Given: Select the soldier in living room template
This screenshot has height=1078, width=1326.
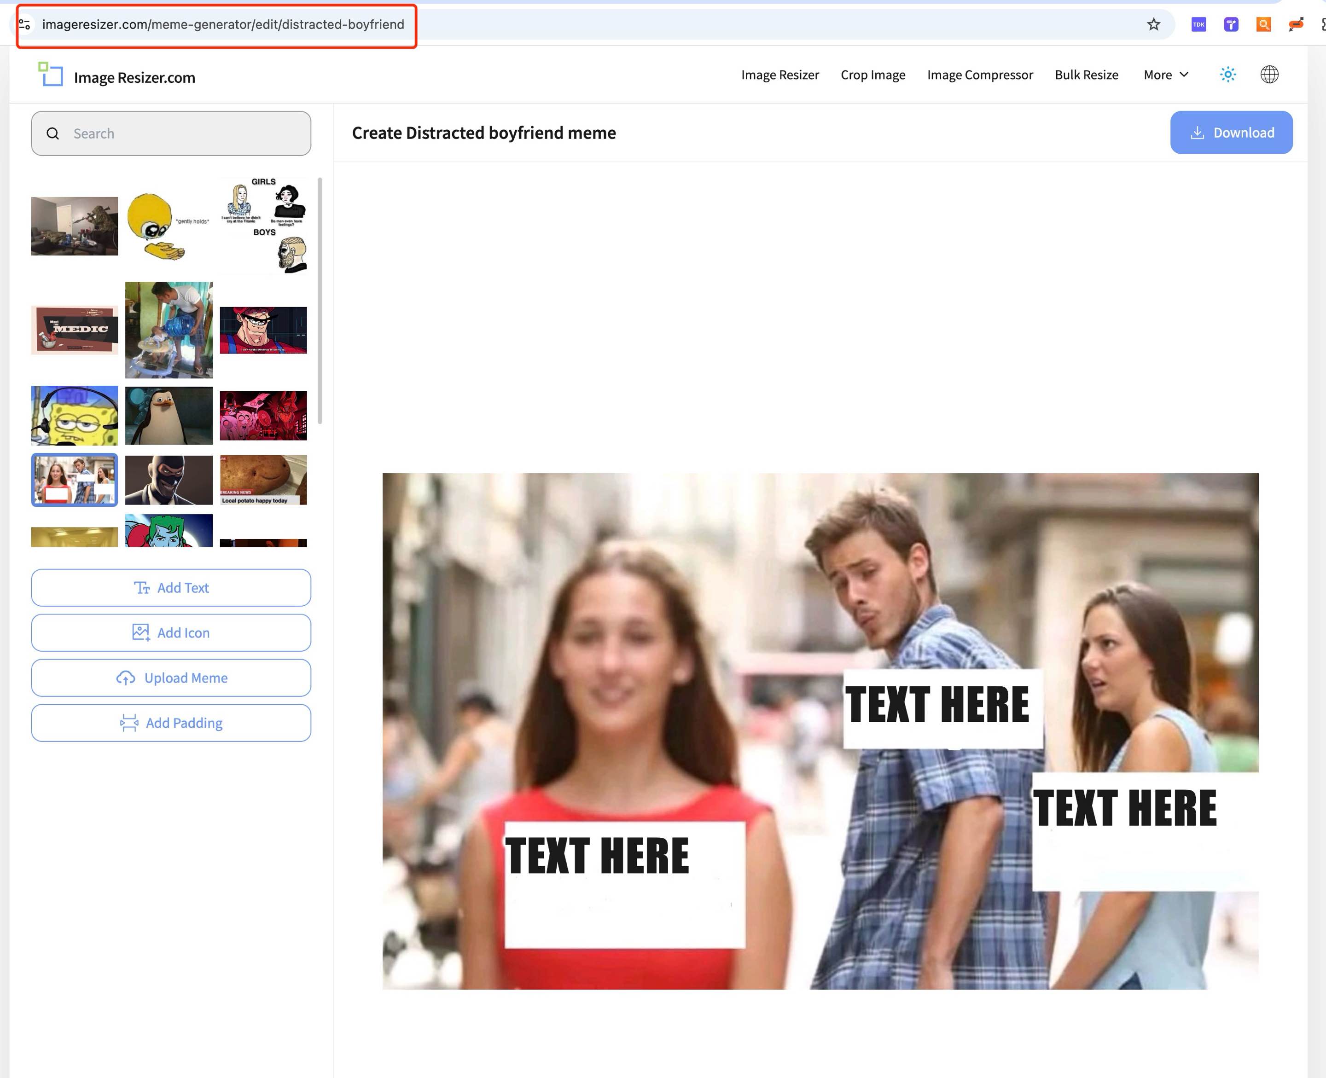Looking at the screenshot, I should click(75, 226).
